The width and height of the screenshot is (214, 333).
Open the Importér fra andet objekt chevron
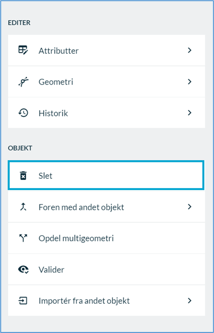(x=190, y=301)
